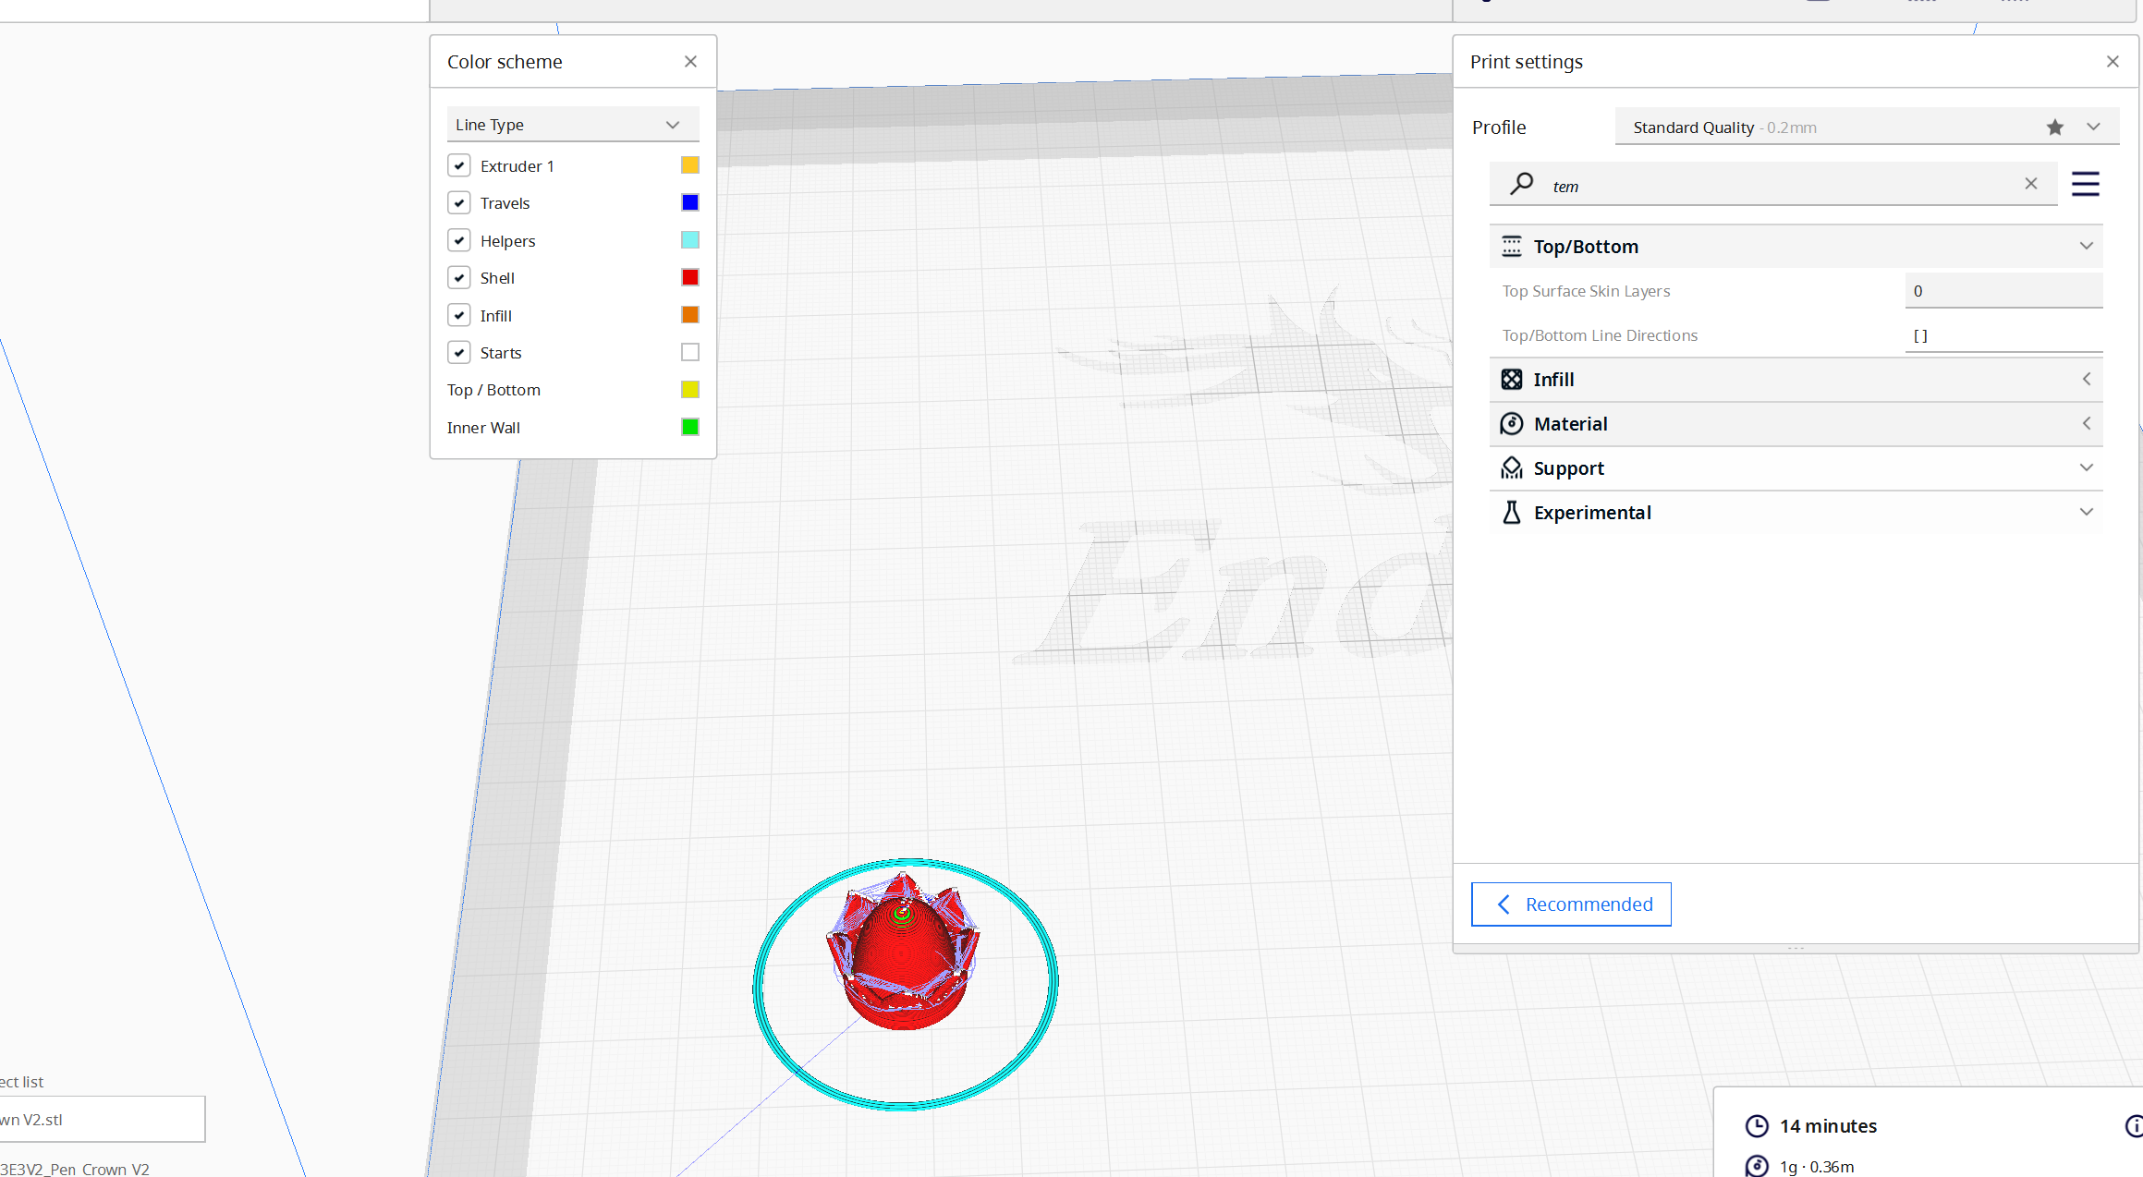Collapse the Top/Bottom settings section
Screen dimensions: 2143x1177
(2087, 246)
